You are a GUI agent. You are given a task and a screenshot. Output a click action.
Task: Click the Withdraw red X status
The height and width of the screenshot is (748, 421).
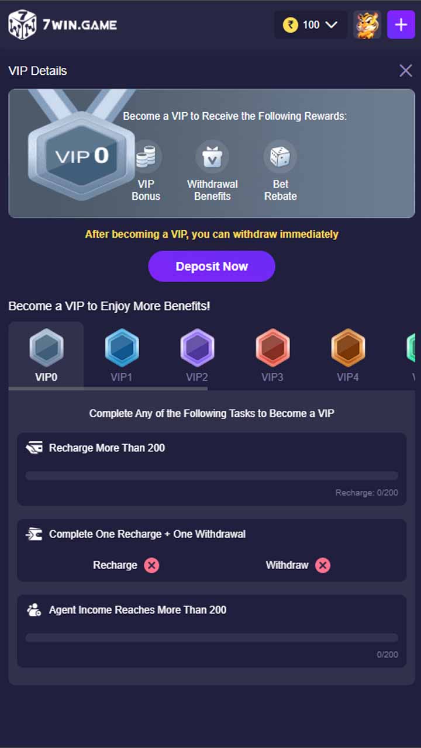(323, 565)
